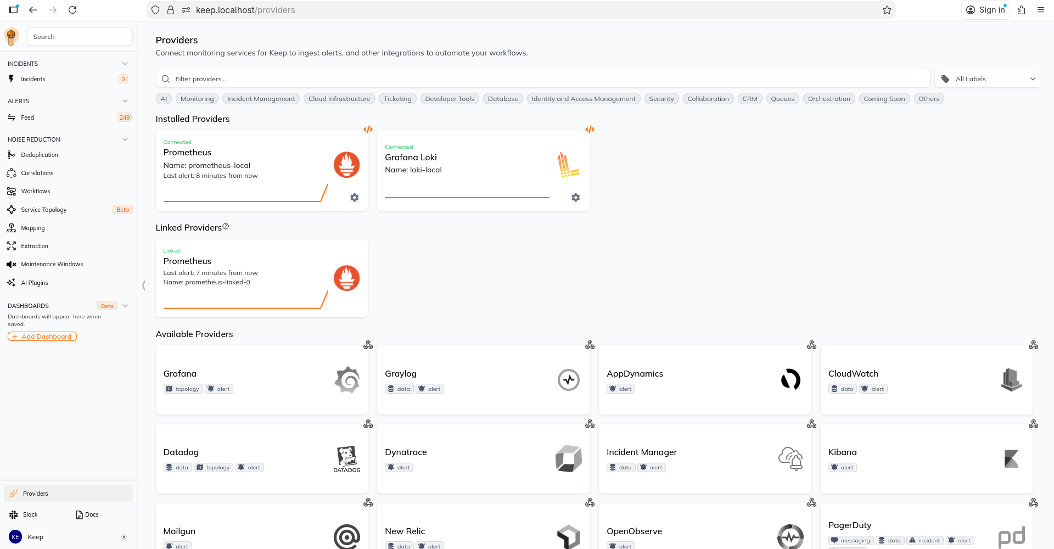Toggle the Monitoring category filter chip

tap(197, 99)
